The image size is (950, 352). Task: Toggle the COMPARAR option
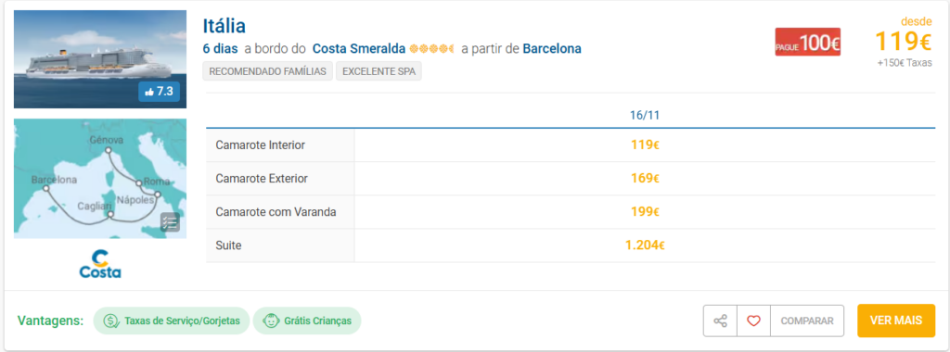coord(807,321)
